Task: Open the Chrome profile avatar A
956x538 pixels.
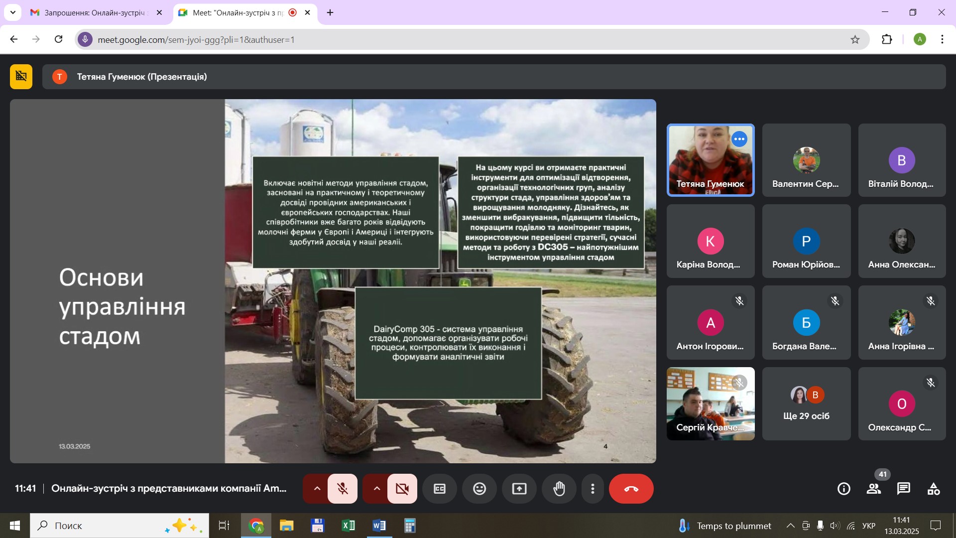Action: click(x=920, y=39)
